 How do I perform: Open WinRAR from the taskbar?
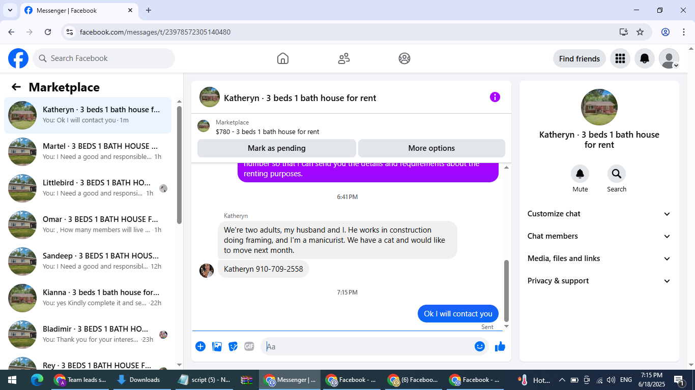pyautogui.click(x=247, y=380)
